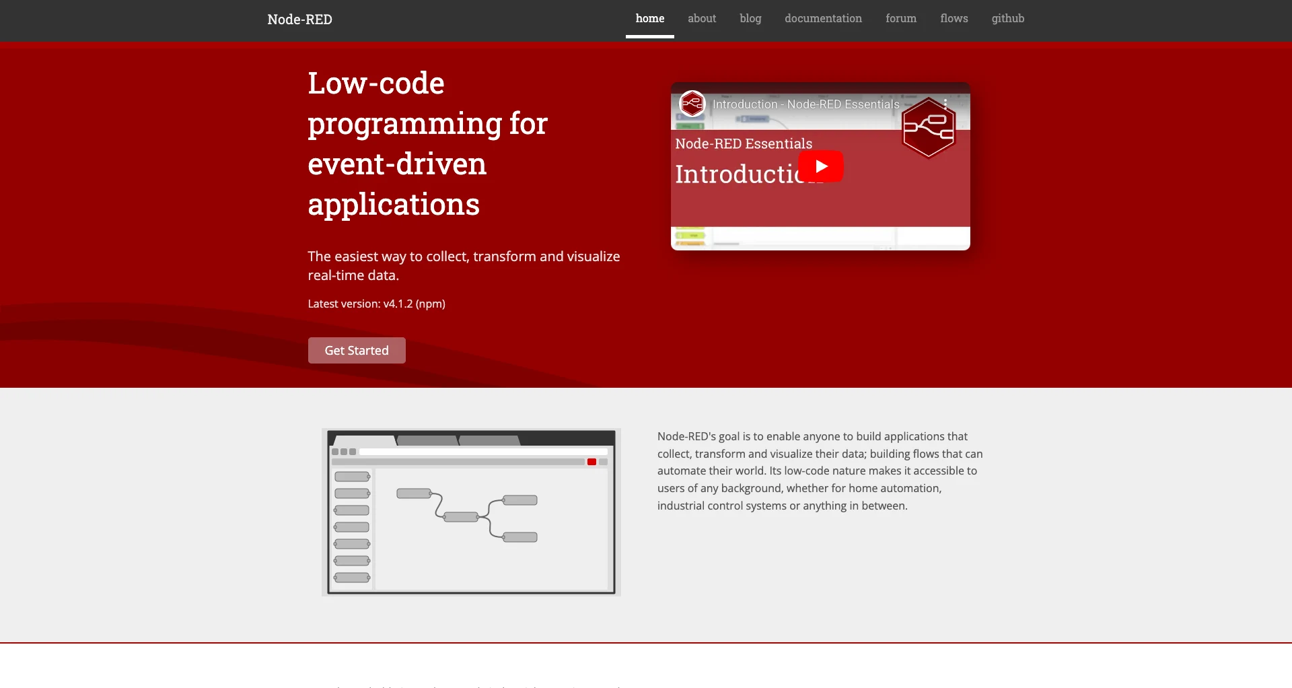The image size is (1292, 688).
Task: Click the 'Node-RED's goal' paragraph
Action: click(820, 471)
